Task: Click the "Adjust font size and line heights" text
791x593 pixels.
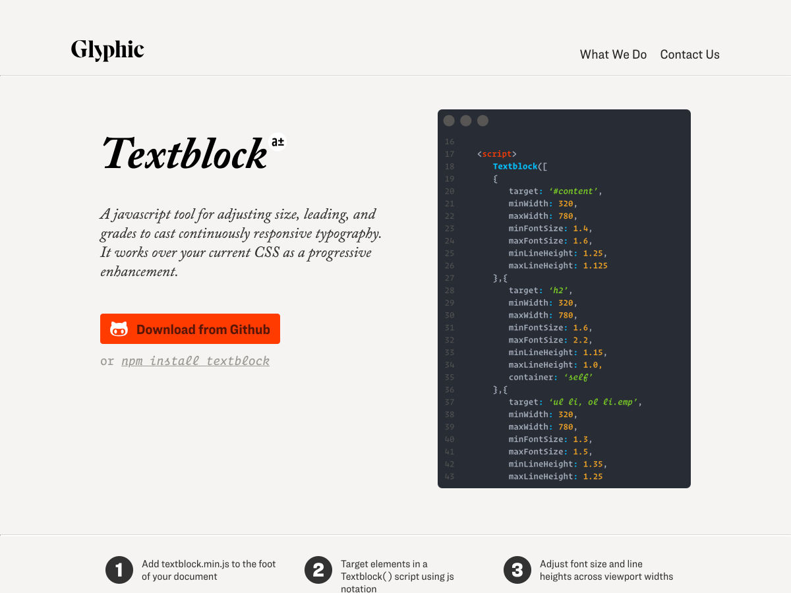Action: point(606,570)
